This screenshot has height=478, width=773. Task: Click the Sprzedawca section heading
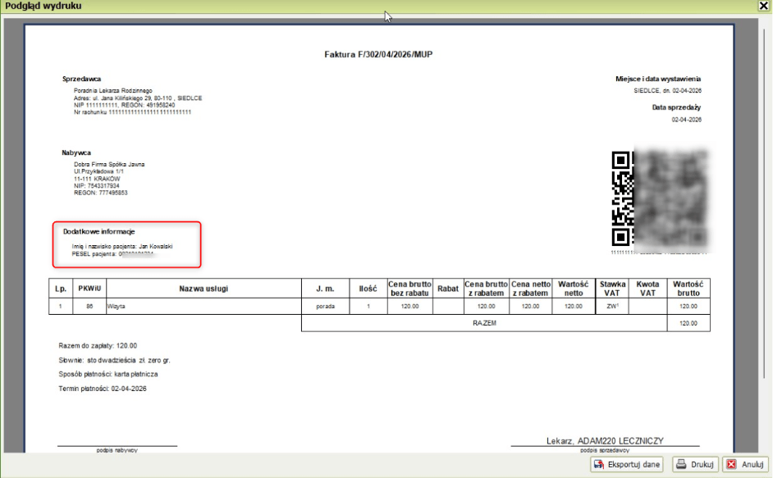(x=82, y=79)
